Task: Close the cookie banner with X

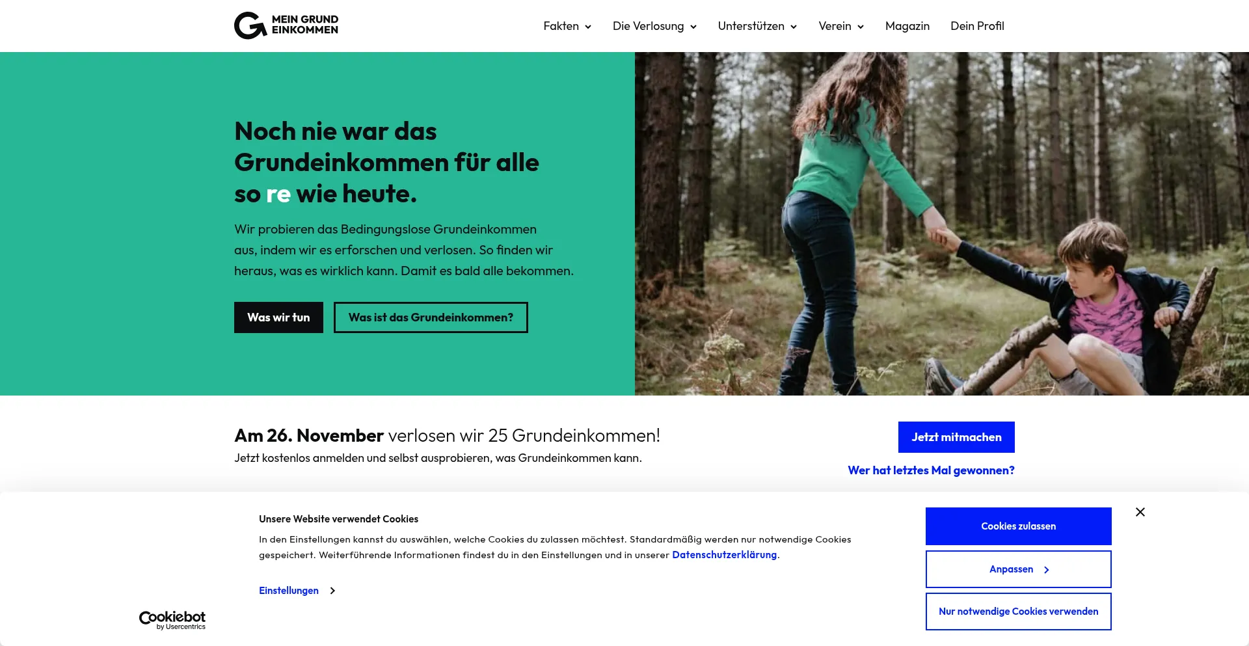Action: coord(1140,512)
